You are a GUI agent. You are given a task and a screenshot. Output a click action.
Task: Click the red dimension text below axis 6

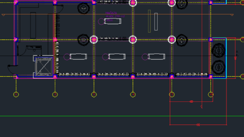191,102
